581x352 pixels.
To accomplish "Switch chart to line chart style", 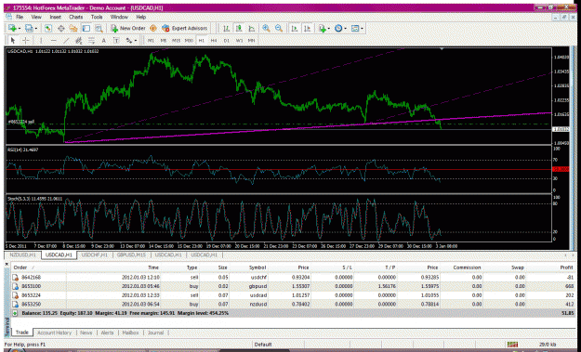I will (252, 28).
